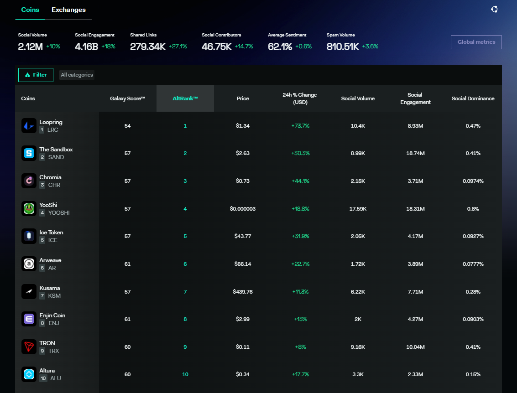Open The Sandbox coin name link
The height and width of the screenshot is (393, 517).
pyautogui.click(x=56, y=149)
